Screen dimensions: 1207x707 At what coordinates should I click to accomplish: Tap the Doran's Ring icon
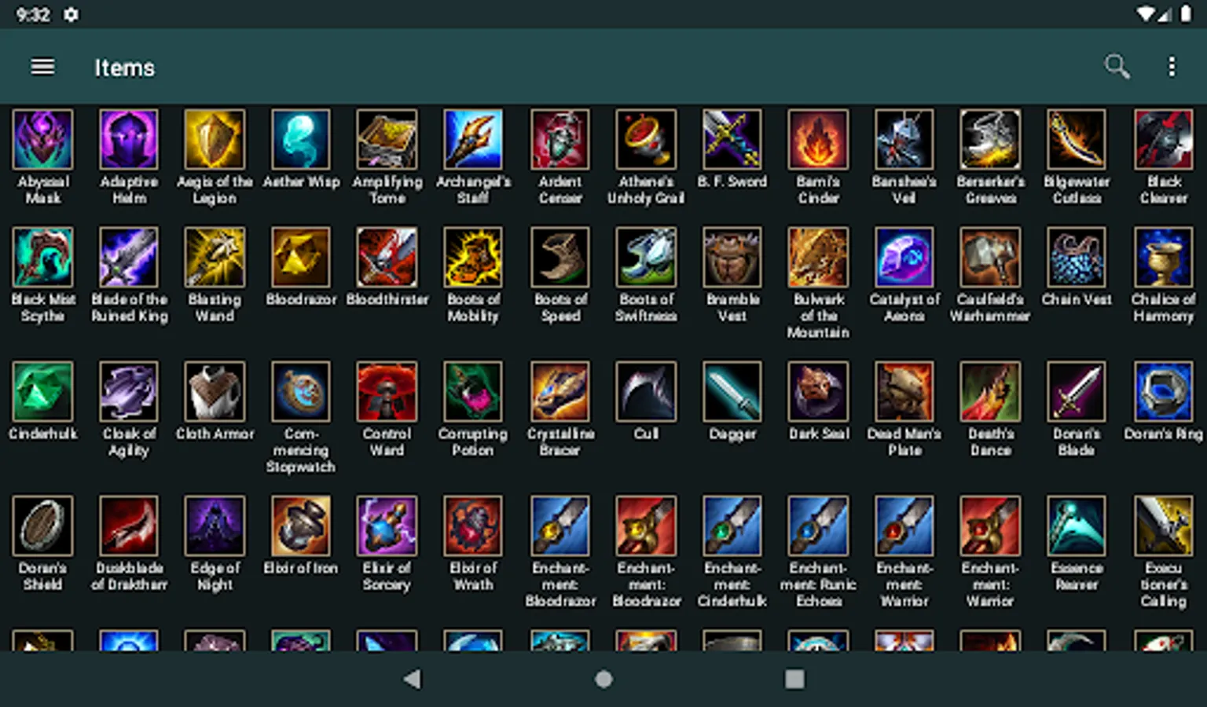point(1164,391)
